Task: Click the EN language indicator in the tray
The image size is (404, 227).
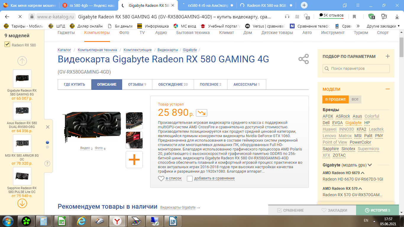Action: [x=366, y=220]
